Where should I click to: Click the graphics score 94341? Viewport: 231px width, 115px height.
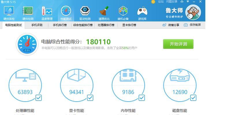coord(77,92)
